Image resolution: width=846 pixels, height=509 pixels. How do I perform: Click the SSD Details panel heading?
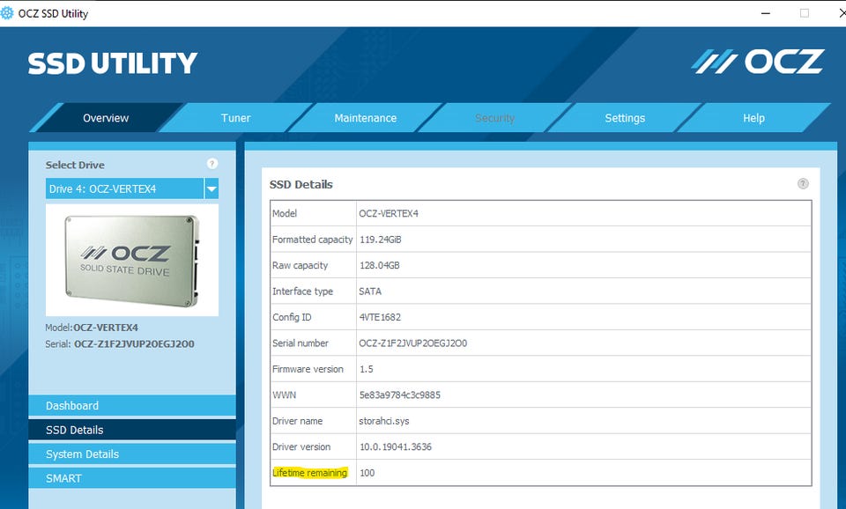301,184
